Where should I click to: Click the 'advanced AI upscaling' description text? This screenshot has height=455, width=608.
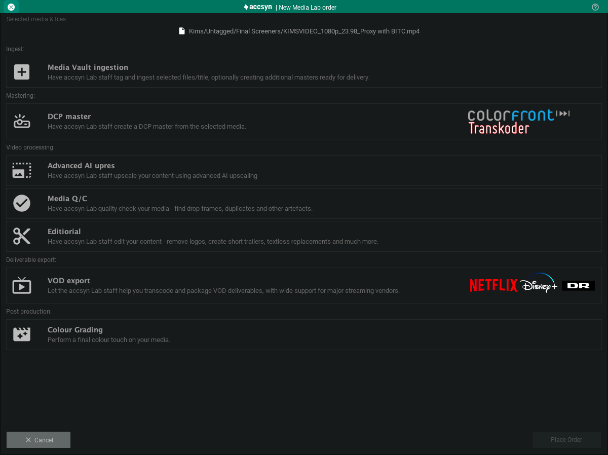(153, 176)
